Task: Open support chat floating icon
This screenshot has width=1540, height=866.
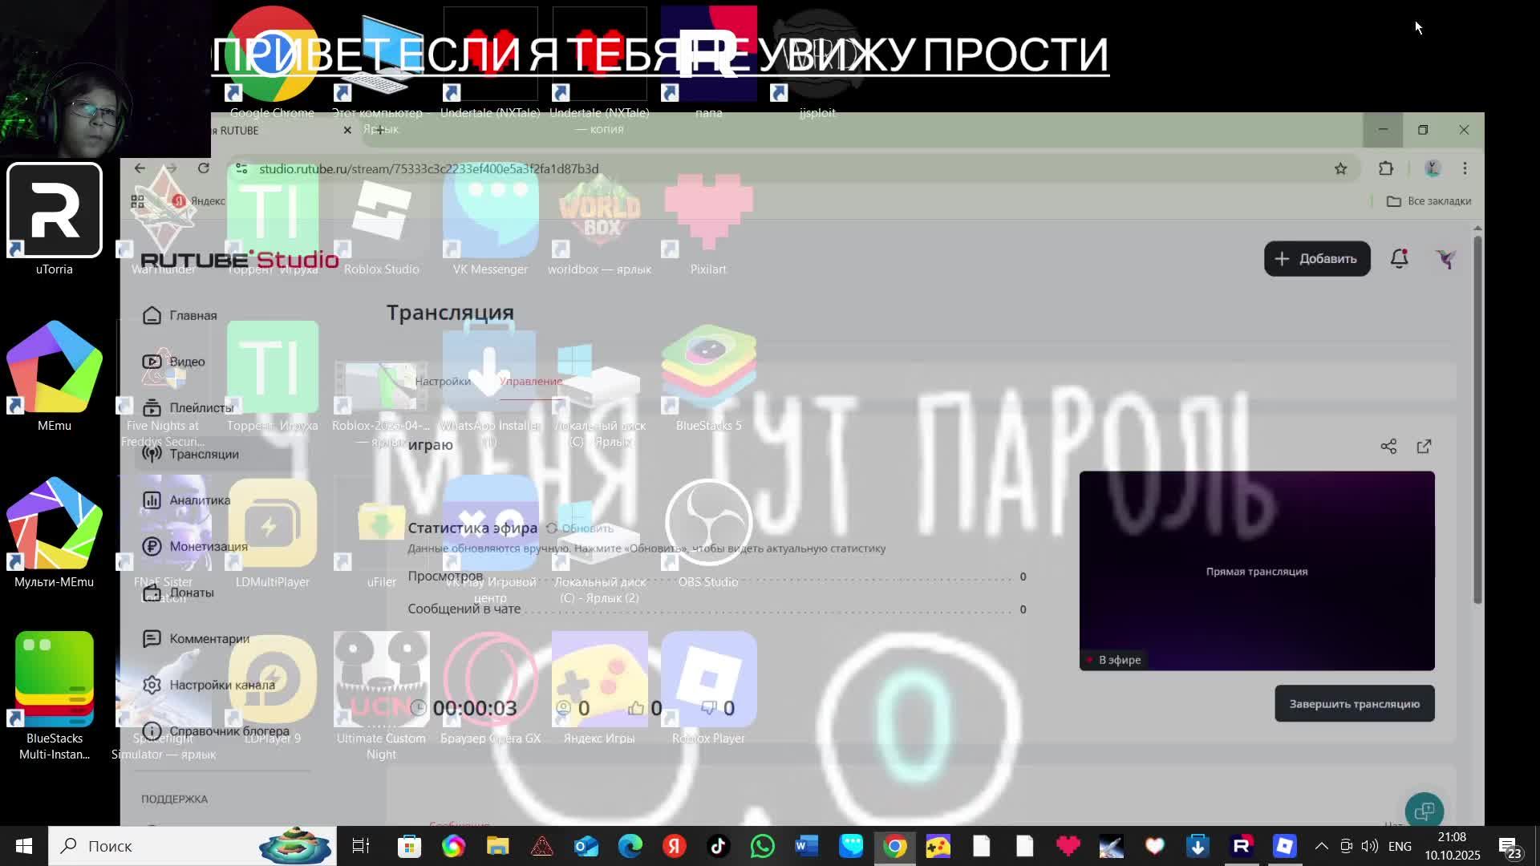Action: click(x=1424, y=811)
